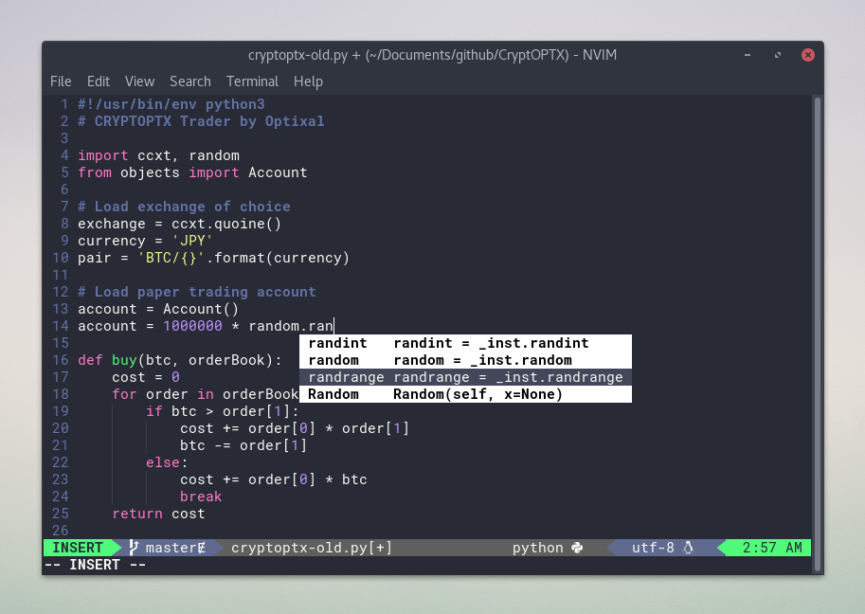Restore the NVIM window size
Image resolution: width=865 pixels, height=614 pixels.
778,55
